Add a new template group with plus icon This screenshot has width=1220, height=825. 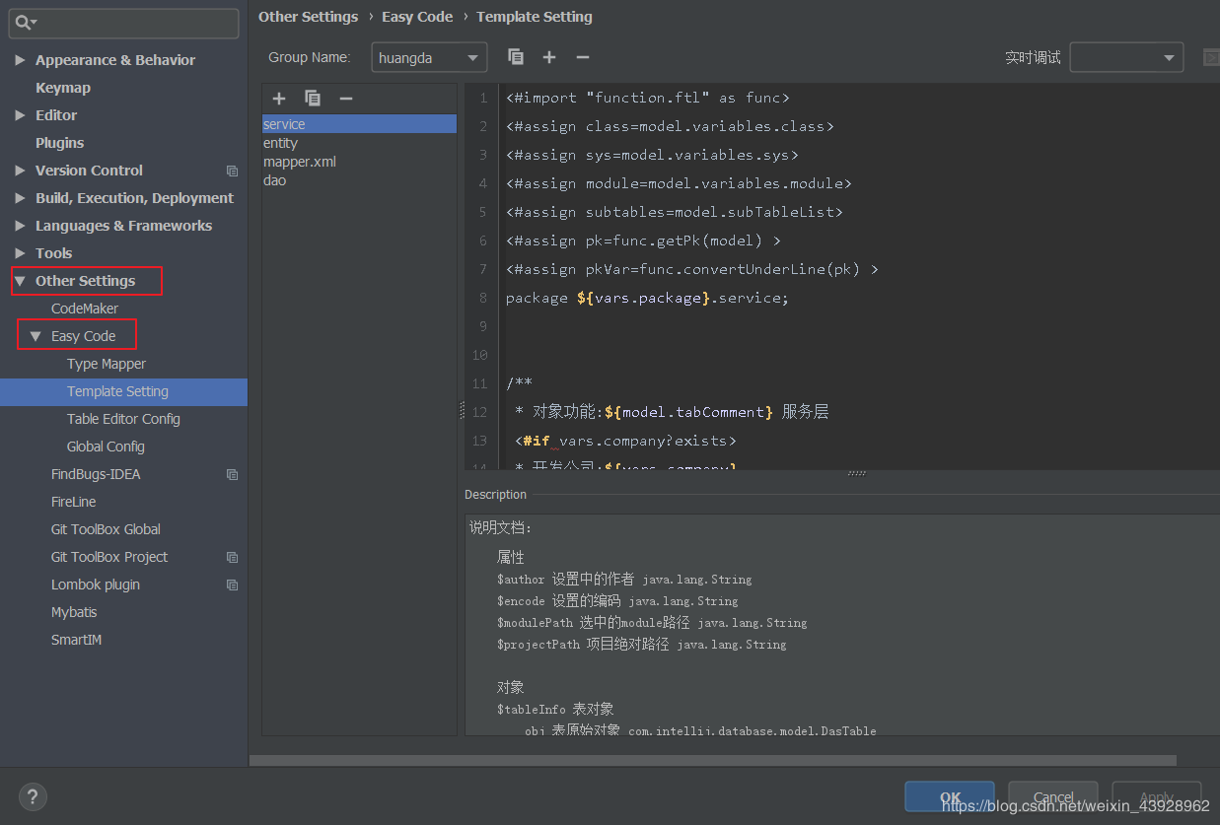(x=549, y=57)
